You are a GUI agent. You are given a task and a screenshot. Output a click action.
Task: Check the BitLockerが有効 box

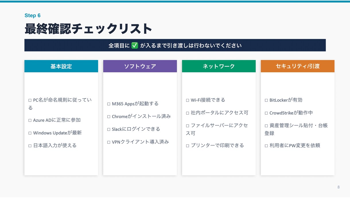point(266,100)
